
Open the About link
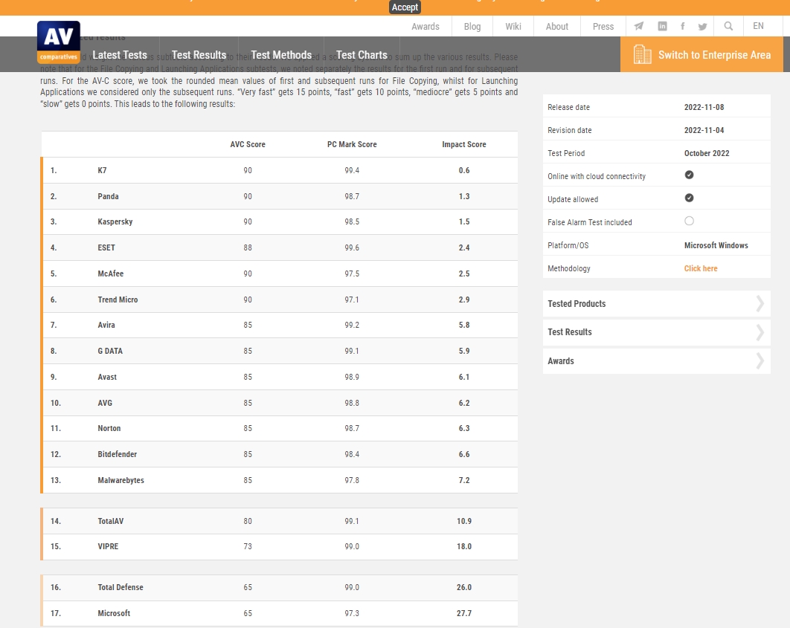pyautogui.click(x=557, y=26)
